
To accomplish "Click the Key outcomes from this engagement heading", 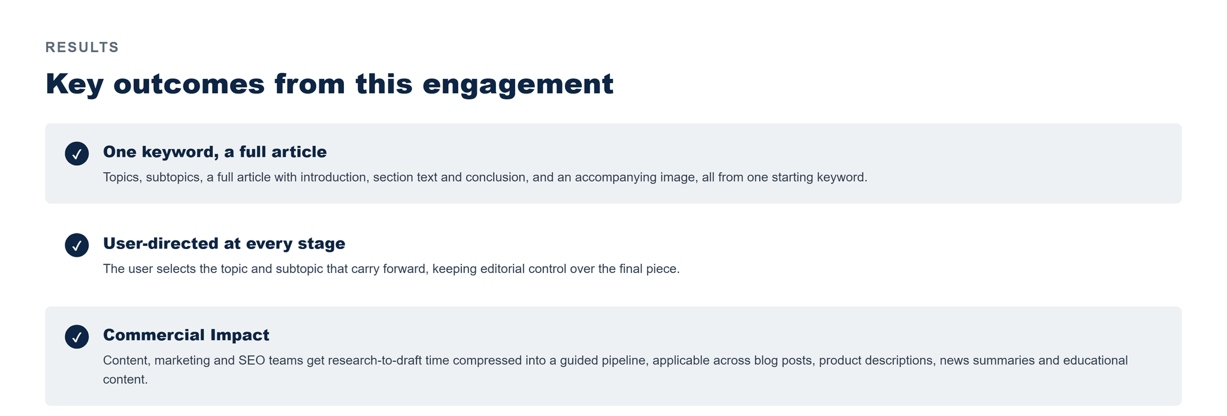I will pyautogui.click(x=330, y=84).
